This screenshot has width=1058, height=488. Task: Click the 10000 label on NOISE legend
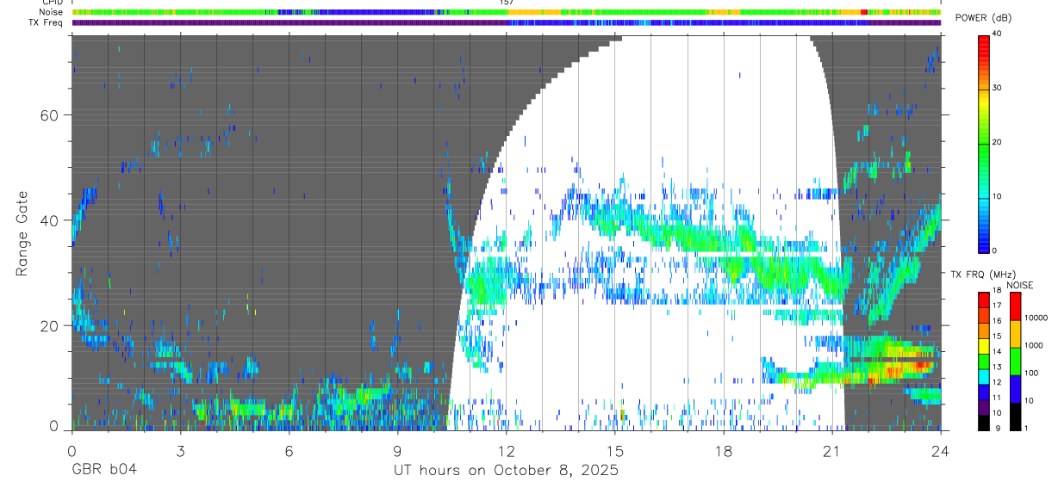1036,318
